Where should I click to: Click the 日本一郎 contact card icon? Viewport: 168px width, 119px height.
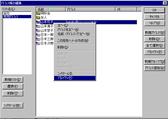(x=38, y=35)
